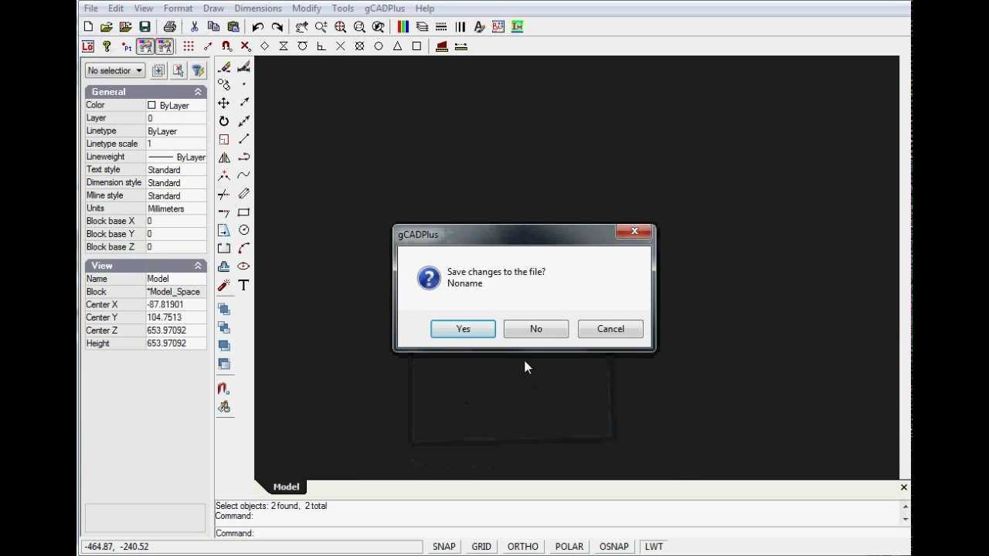
Task: Open the Layers manager icon
Action: [x=422, y=27]
